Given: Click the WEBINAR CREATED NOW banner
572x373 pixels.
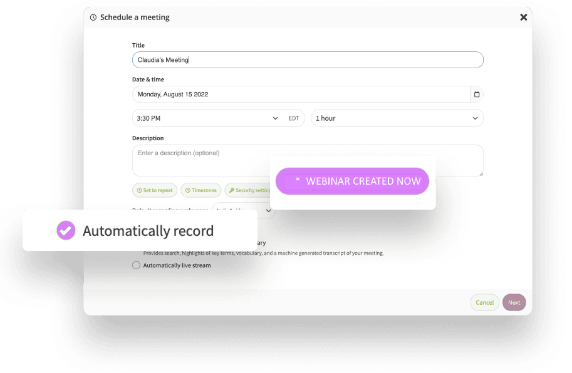Looking at the screenshot, I should pos(352,181).
